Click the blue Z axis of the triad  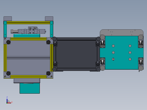pos(7,101)
